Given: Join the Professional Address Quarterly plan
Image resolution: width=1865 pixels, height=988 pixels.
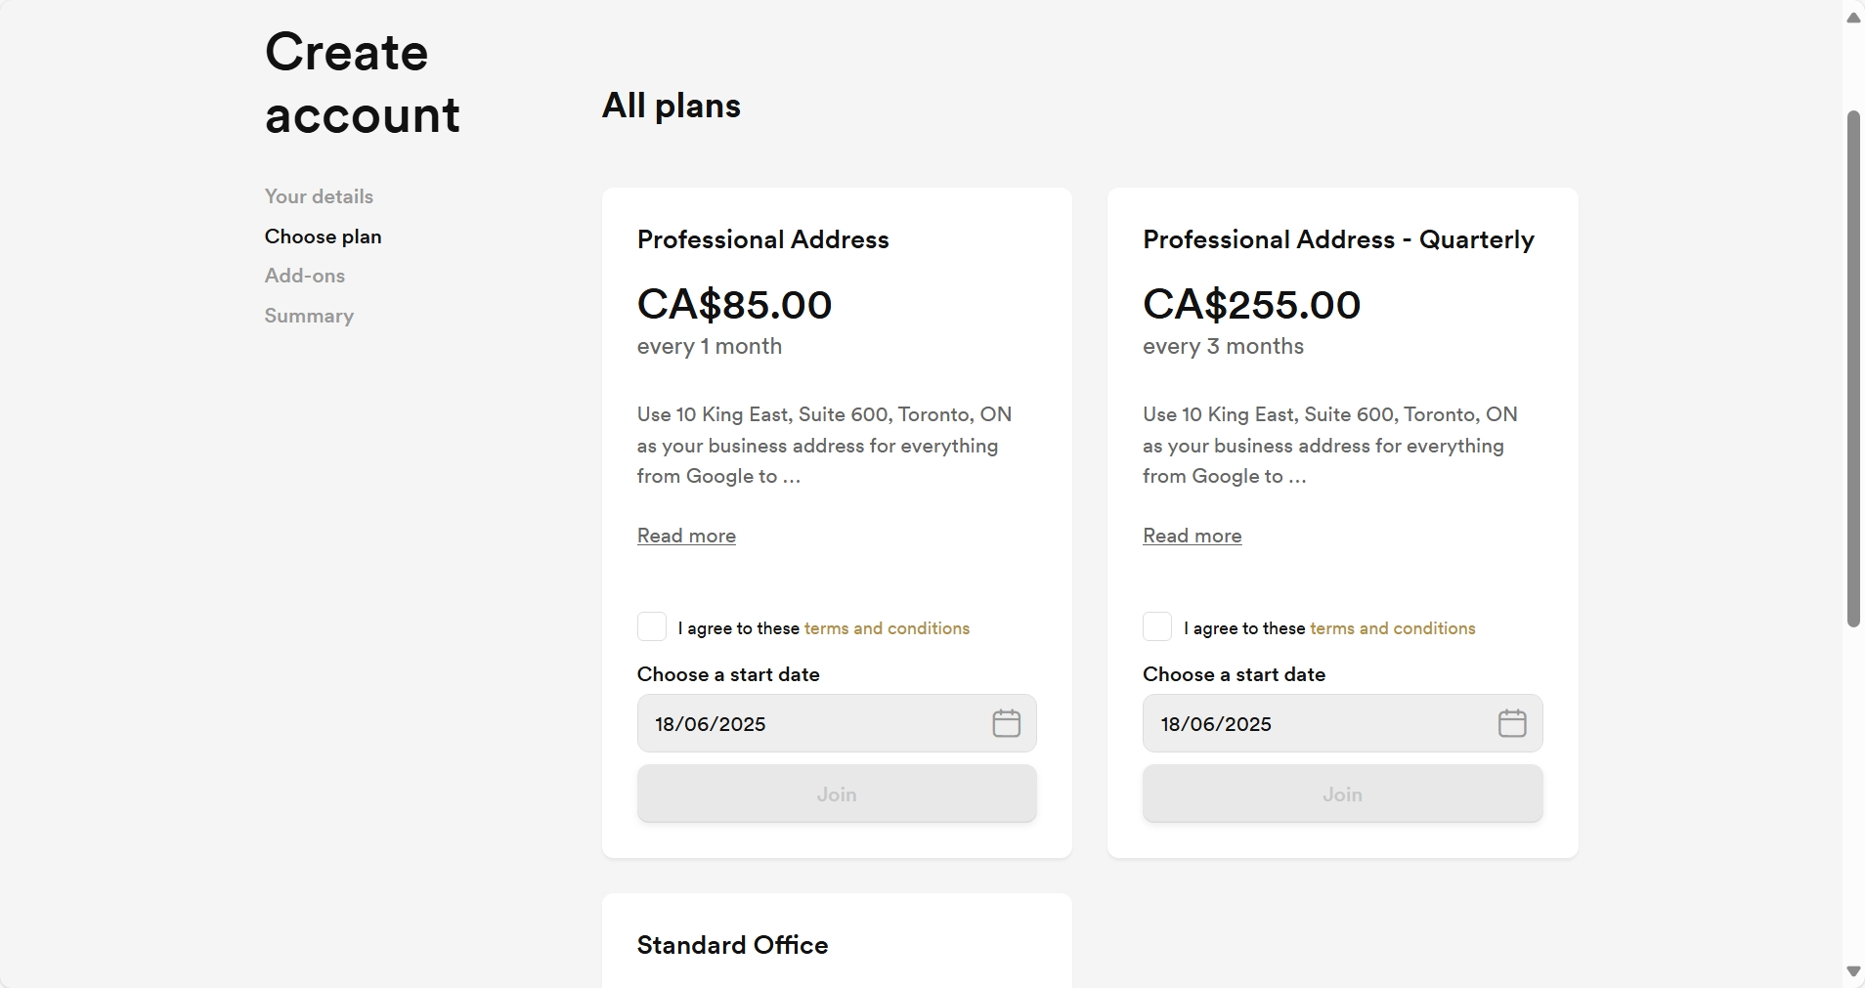Looking at the screenshot, I should [1342, 794].
